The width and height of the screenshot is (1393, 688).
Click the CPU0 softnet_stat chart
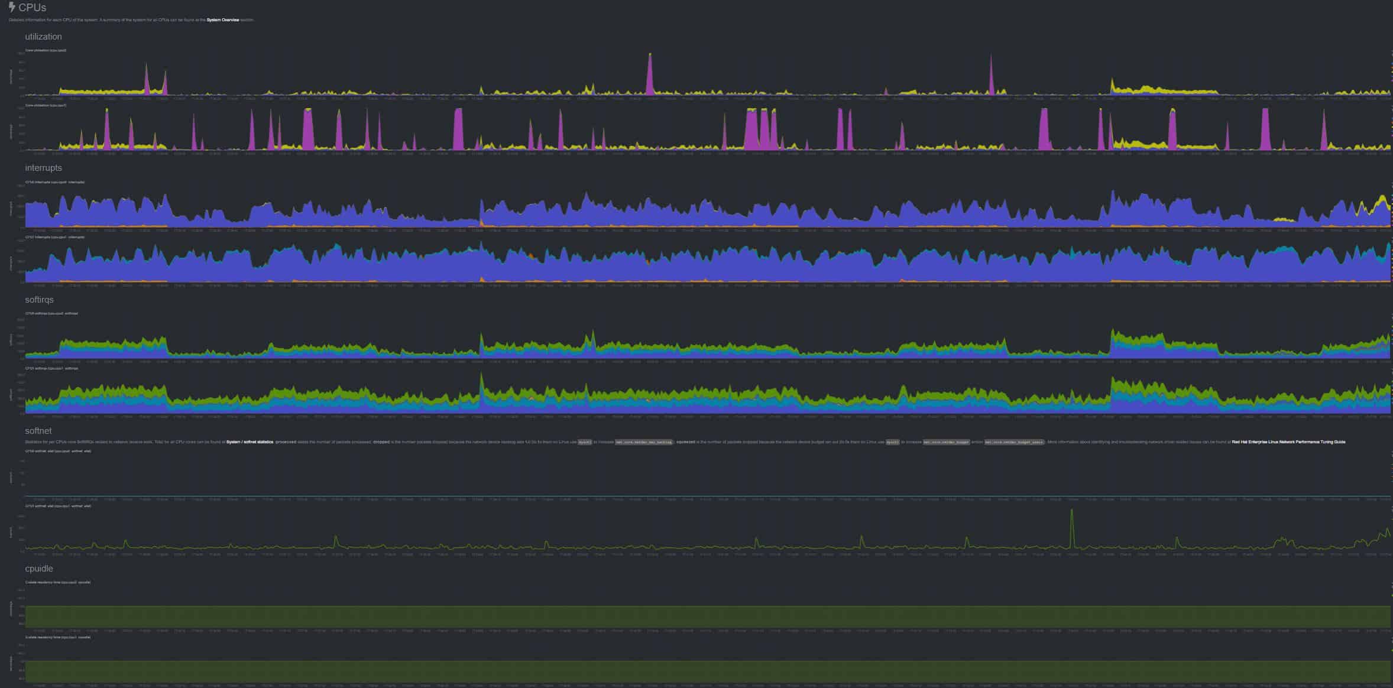coord(708,475)
